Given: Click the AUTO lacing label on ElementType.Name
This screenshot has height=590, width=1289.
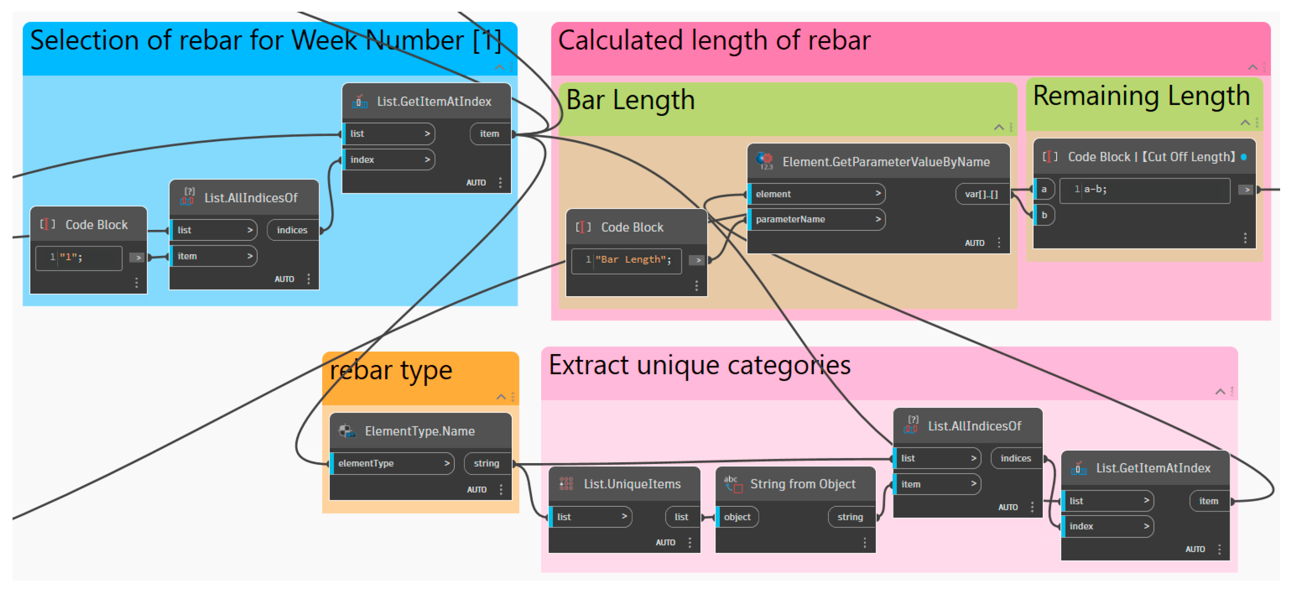Looking at the screenshot, I should [477, 489].
